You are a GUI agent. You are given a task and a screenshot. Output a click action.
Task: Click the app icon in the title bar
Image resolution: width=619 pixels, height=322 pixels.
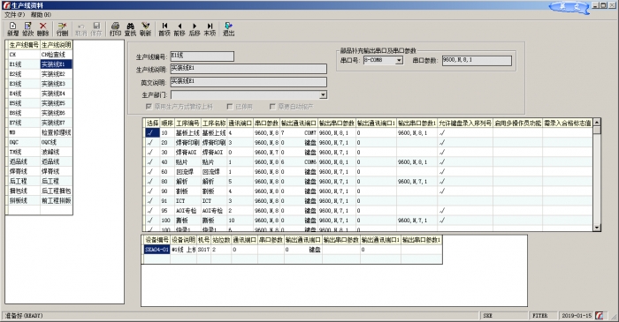pos(6,5)
